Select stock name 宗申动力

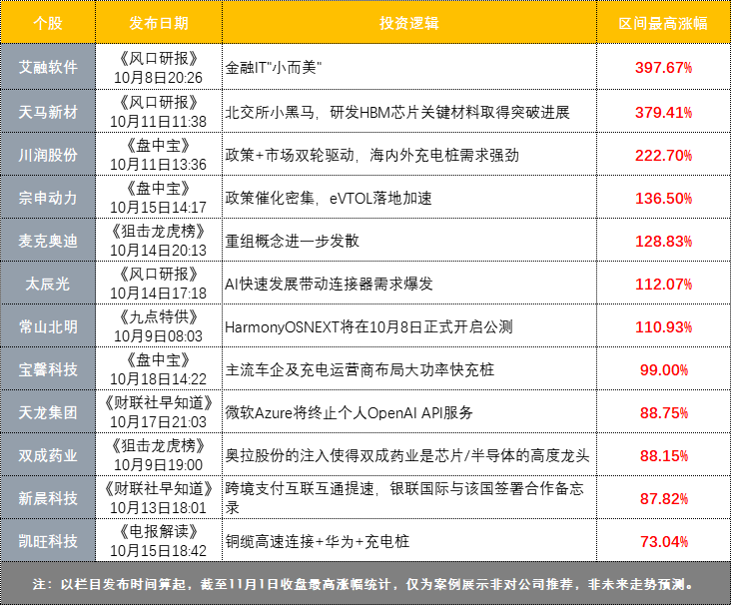[x=48, y=198]
